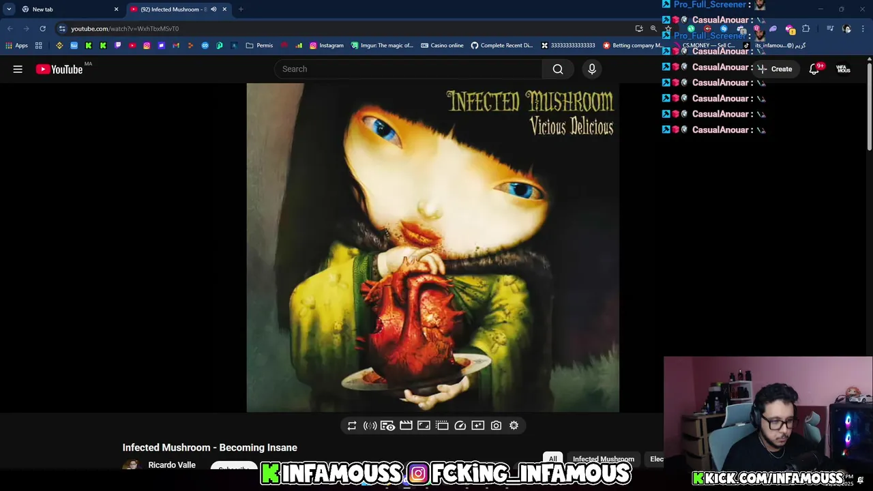Expand the tab search dropdown arrow
This screenshot has height=491, width=873.
click(9, 10)
